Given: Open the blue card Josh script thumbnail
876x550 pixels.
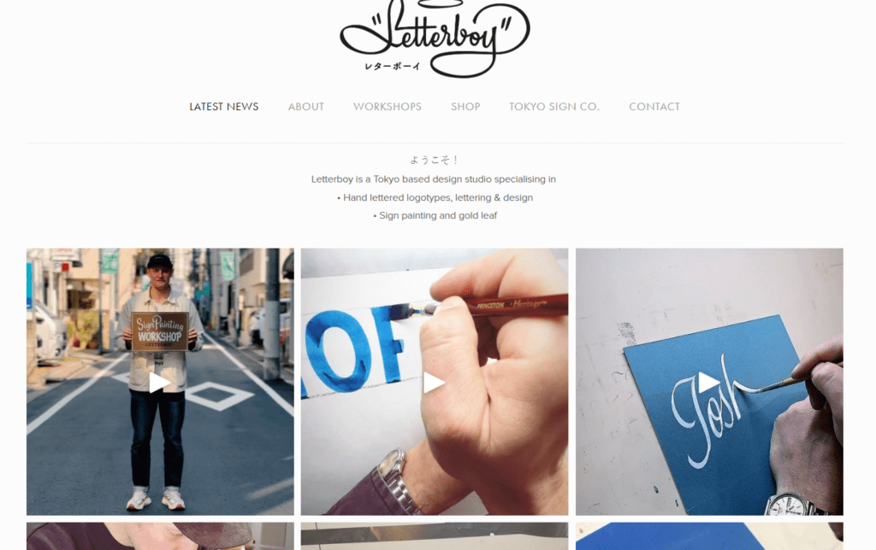Looking at the screenshot, I should pyautogui.click(x=709, y=382).
